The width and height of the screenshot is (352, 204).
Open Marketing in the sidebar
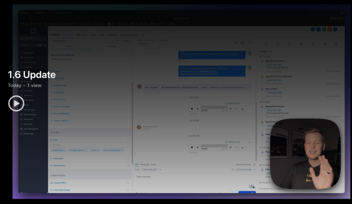(x=28, y=95)
